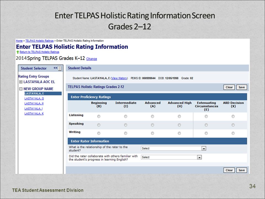
Task: Select Beginning rating for Speaking
Action: pyautogui.click(x=99, y=125)
